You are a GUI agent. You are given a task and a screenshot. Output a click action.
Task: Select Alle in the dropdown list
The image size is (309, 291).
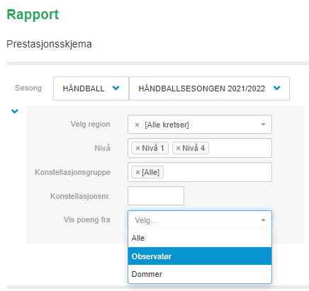click(x=200, y=238)
